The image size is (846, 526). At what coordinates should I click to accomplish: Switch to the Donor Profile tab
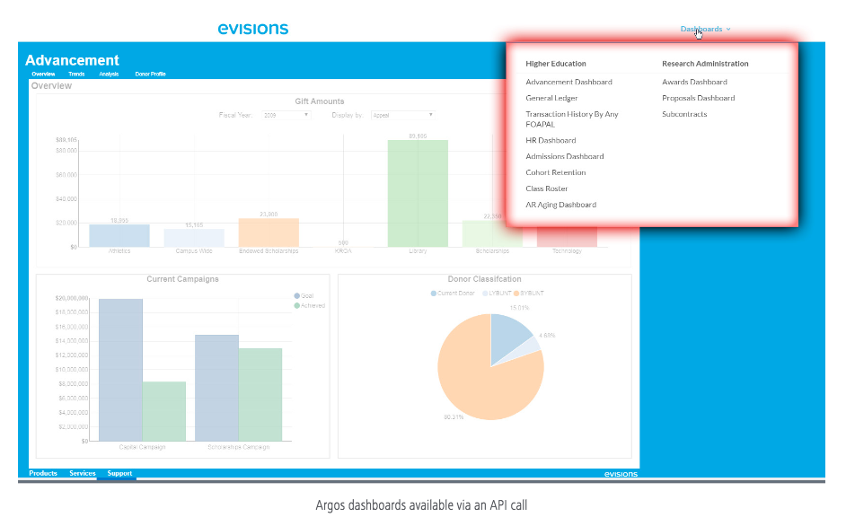pos(150,74)
